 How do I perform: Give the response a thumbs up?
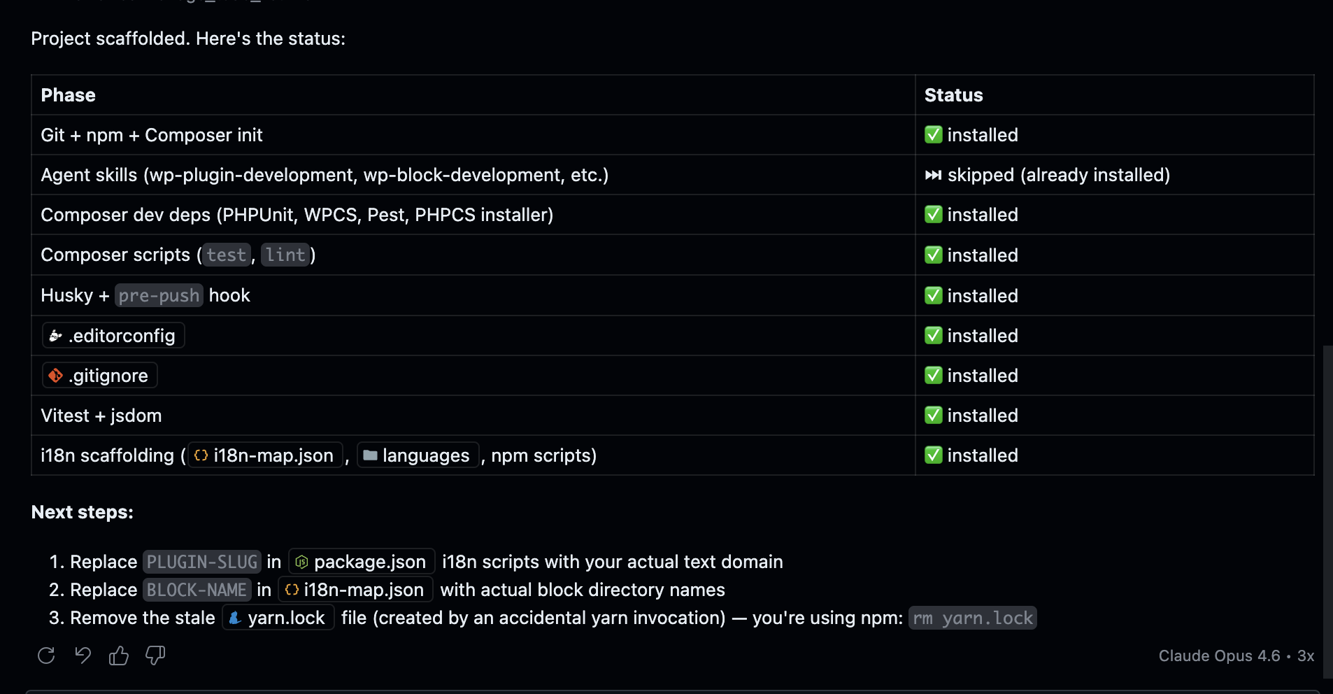(119, 656)
